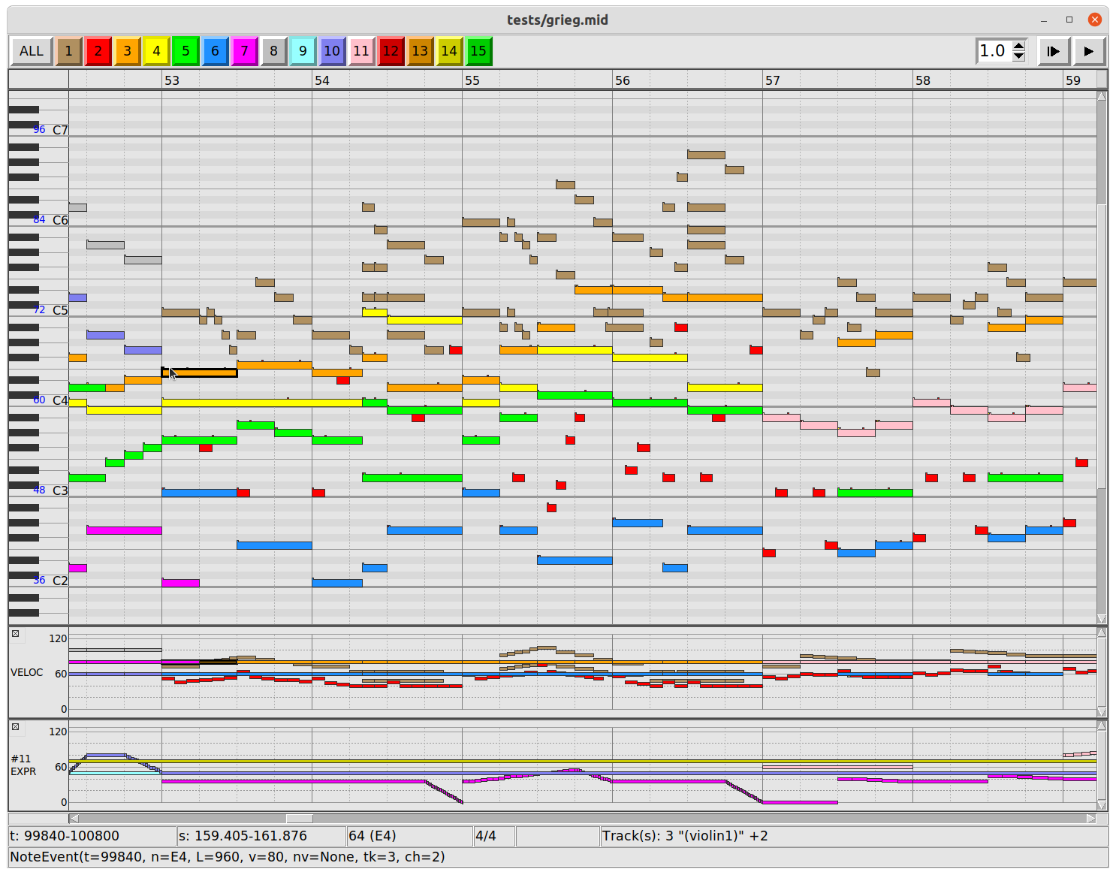Click the step-play button next to Play
This screenshot has height=875, width=1116.
click(x=1053, y=51)
